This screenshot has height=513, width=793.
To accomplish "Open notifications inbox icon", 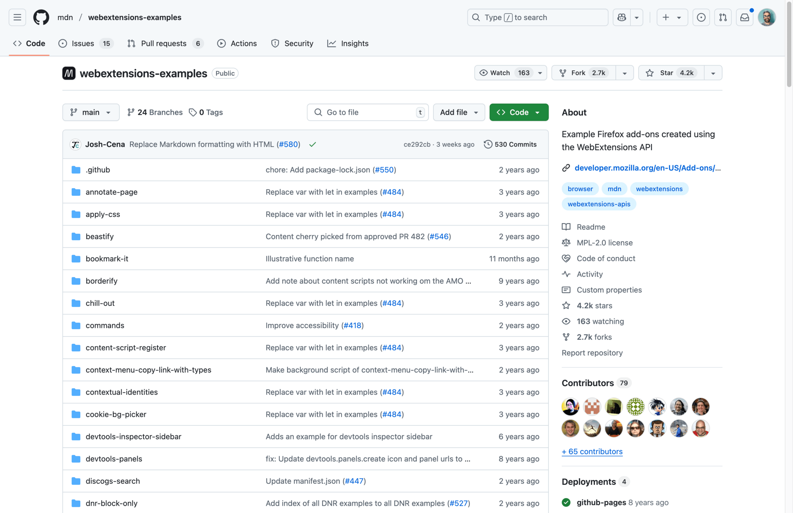I will pyautogui.click(x=744, y=17).
